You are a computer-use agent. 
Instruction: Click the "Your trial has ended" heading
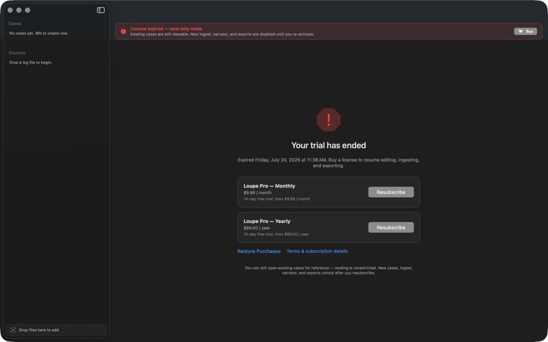click(x=329, y=145)
